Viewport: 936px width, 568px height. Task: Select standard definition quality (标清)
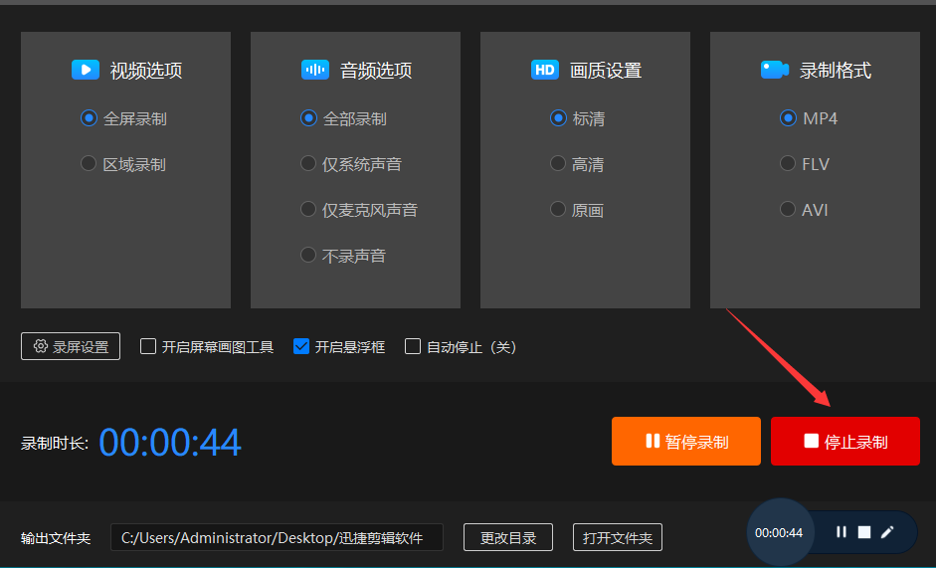click(577, 118)
